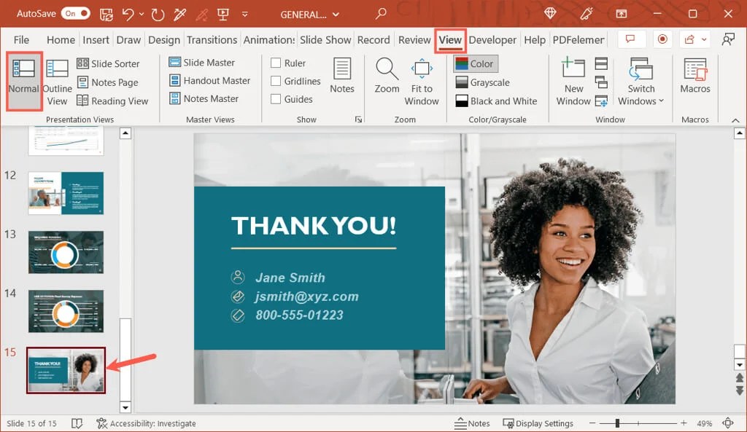Open Slide Master view
The width and height of the screenshot is (747, 432).
(204, 63)
